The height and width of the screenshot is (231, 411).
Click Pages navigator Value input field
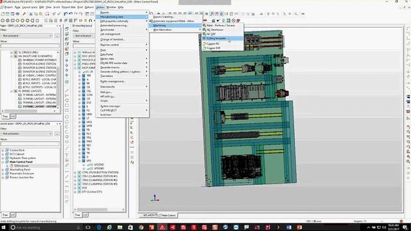point(30,46)
